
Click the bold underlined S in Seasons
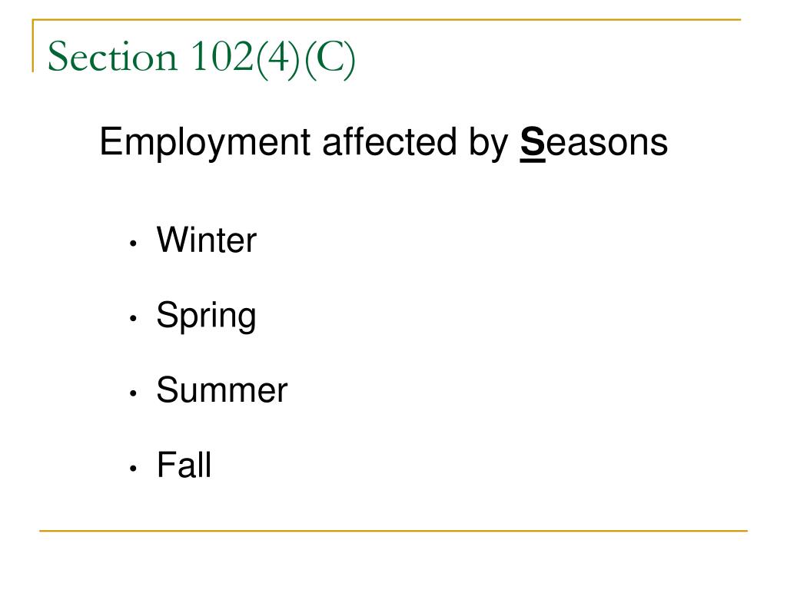point(533,144)
